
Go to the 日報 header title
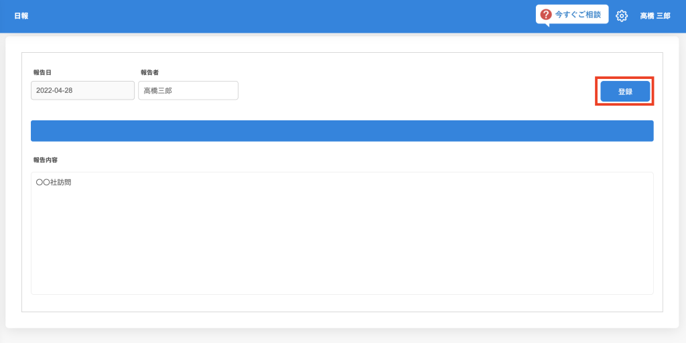point(21,16)
